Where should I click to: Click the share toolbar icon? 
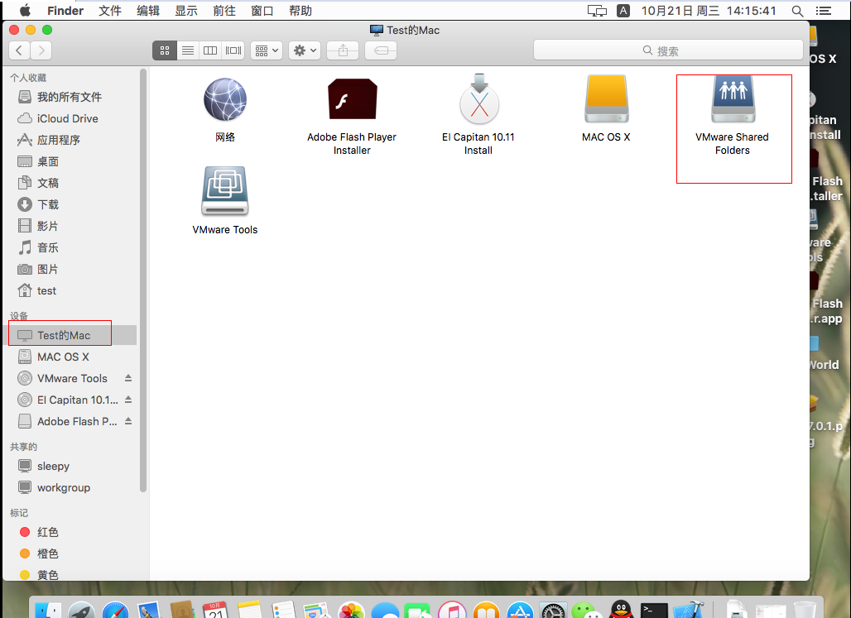pyautogui.click(x=343, y=50)
